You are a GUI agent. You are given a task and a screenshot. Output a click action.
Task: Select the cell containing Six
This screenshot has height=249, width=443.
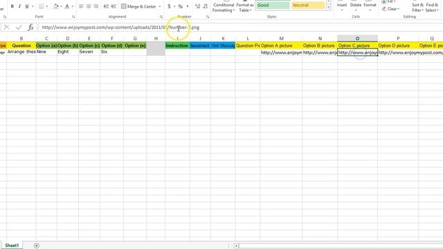coord(111,52)
